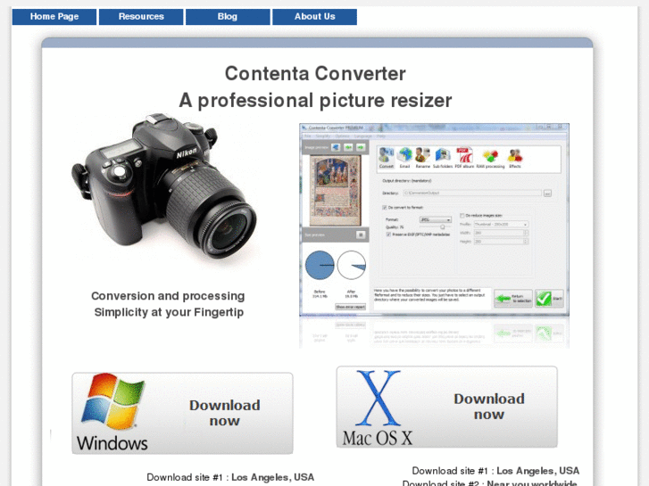
Task: Click the green right arrow above the preview
Action: tap(361, 147)
